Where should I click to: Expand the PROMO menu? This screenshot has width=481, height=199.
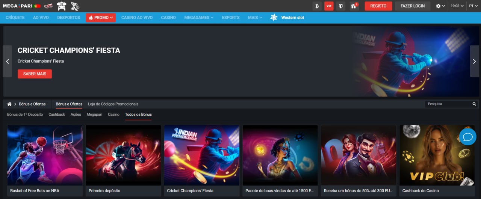point(101,18)
